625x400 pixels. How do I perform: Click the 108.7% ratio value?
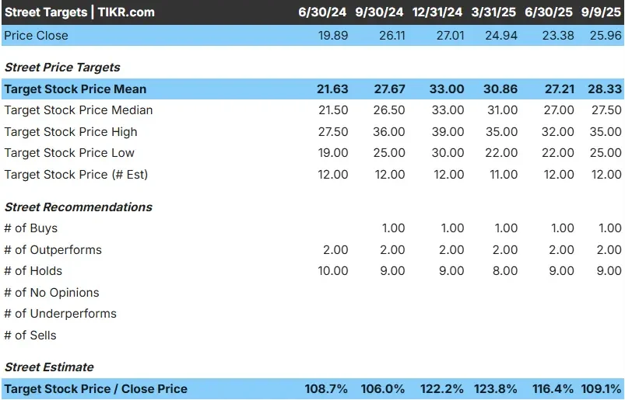click(326, 389)
